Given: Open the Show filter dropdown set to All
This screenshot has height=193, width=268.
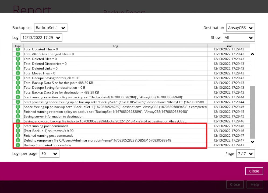Looking at the screenshot, I should 239,38.
